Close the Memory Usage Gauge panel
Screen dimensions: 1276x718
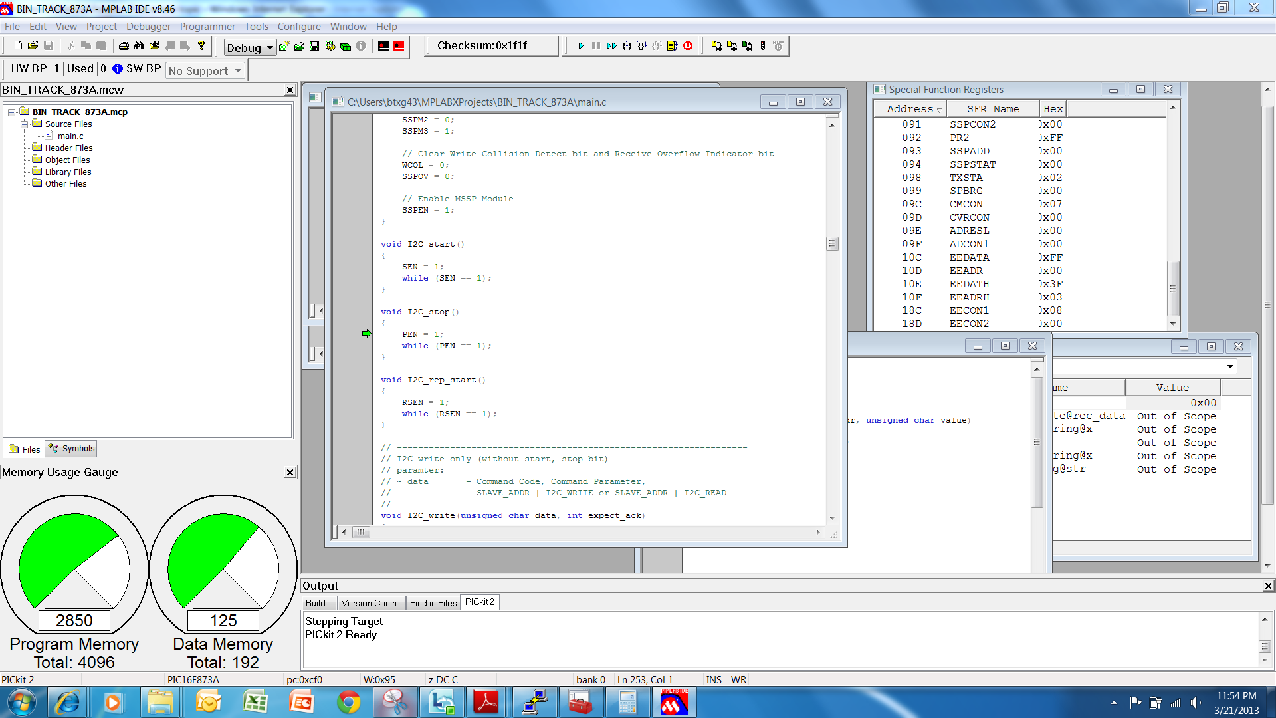tap(290, 472)
